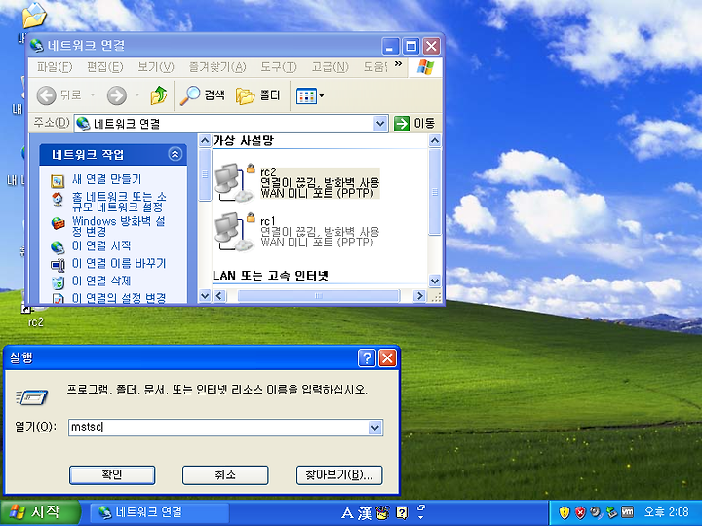Click the file list scroll-up arrow
Screen dimensions: 702x526
pyautogui.click(x=434, y=141)
